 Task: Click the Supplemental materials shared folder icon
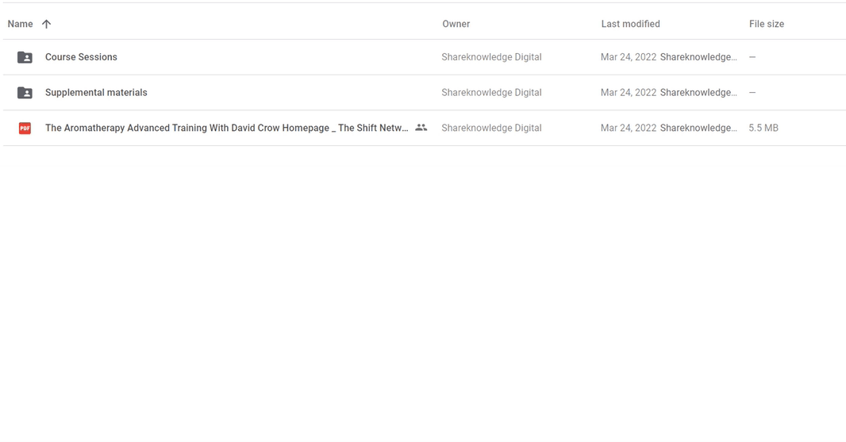pos(25,93)
